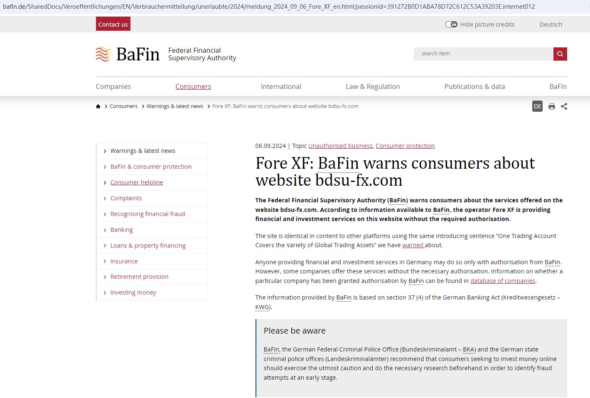
Task: Expand Insurance sidebar chevron
Action: tap(105, 262)
